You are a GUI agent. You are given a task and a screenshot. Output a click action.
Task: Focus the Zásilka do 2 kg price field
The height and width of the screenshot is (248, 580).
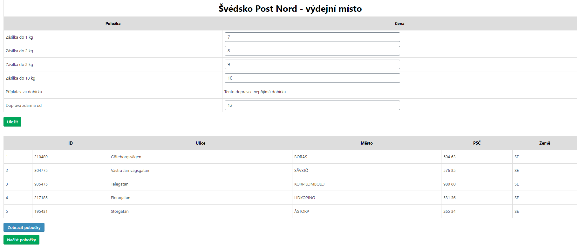[x=312, y=51]
